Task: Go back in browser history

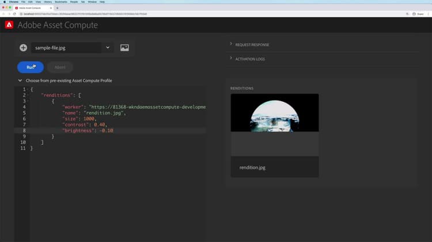Action: tap(3, 14)
